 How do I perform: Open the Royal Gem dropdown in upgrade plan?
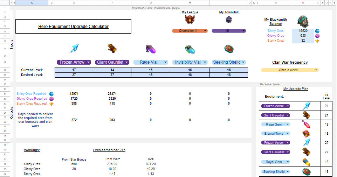pyautogui.click(x=275, y=162)
